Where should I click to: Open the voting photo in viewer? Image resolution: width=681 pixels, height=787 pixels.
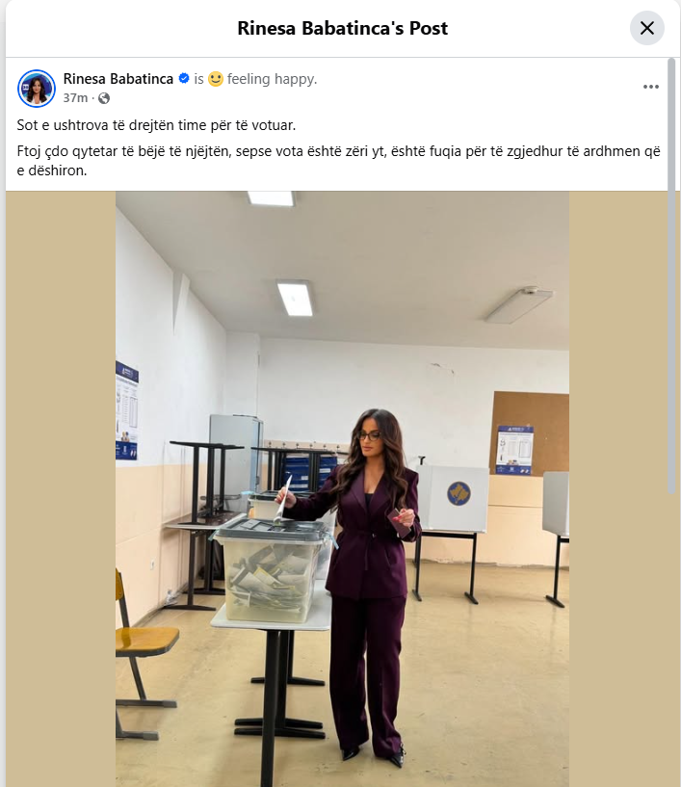[x=342, y=488]
